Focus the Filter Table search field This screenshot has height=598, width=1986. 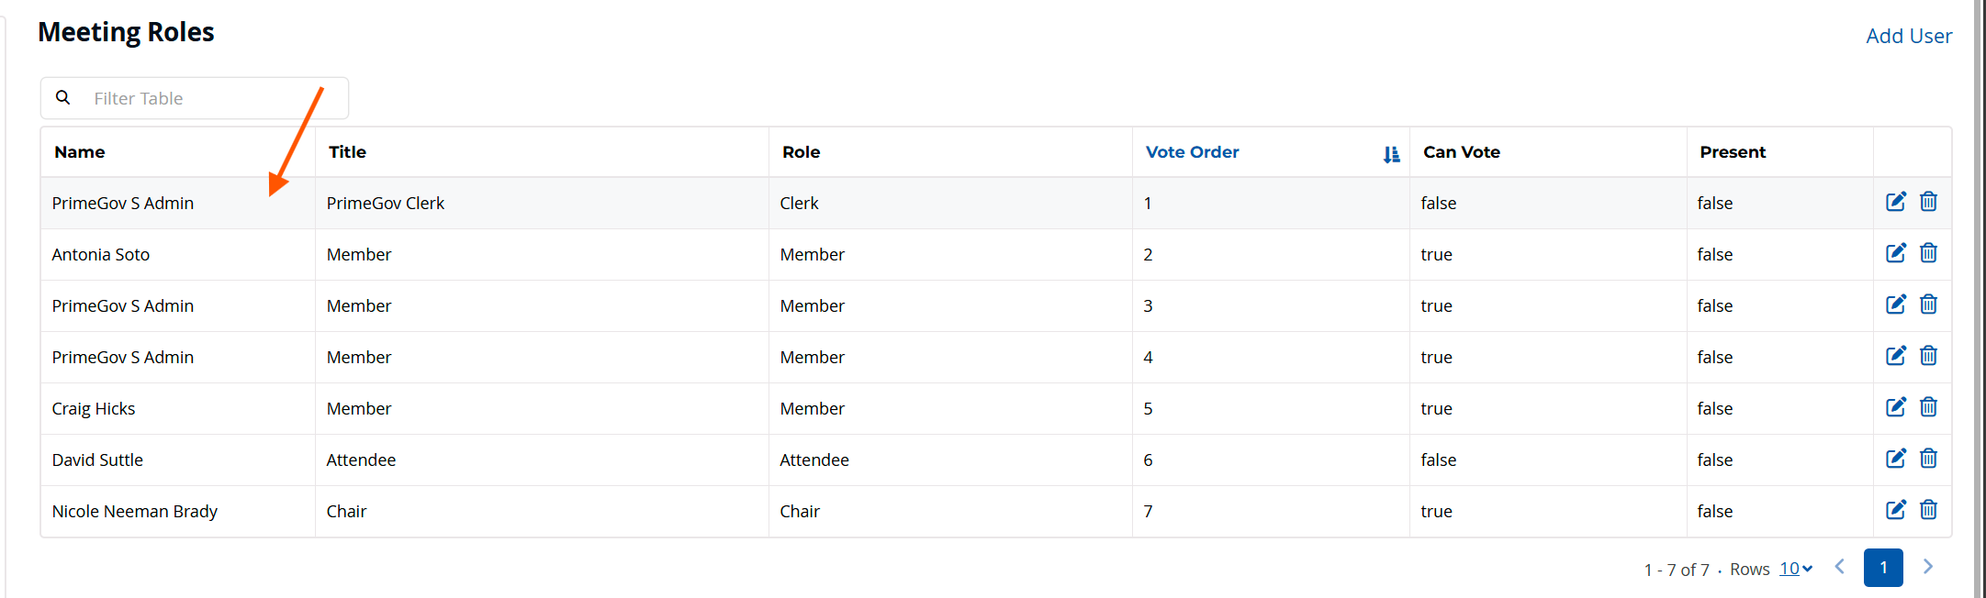coord(195,98)
